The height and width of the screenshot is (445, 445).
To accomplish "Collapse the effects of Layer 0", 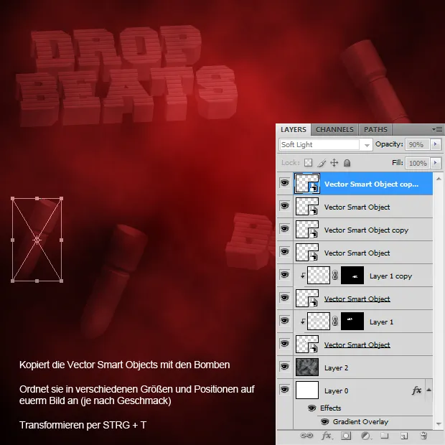I will 429,390.
